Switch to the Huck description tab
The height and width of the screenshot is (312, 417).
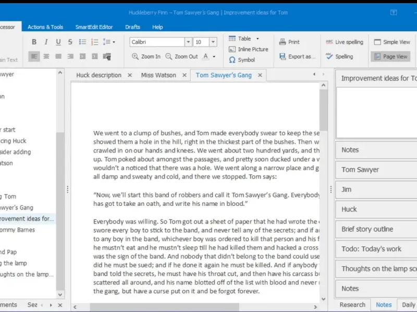click(99, 75)
